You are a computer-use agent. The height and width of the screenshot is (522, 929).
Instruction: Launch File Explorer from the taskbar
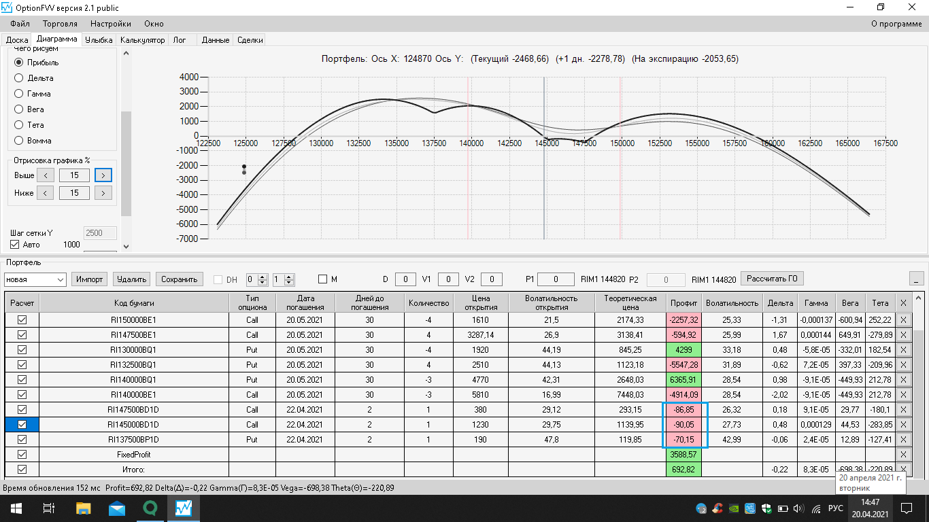click(x=83, y=508)
